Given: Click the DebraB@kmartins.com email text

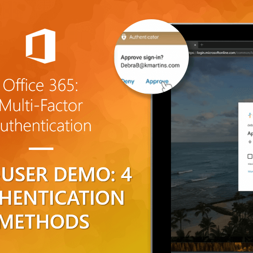Looking at the screenshot, I should [x=150, y=66].
